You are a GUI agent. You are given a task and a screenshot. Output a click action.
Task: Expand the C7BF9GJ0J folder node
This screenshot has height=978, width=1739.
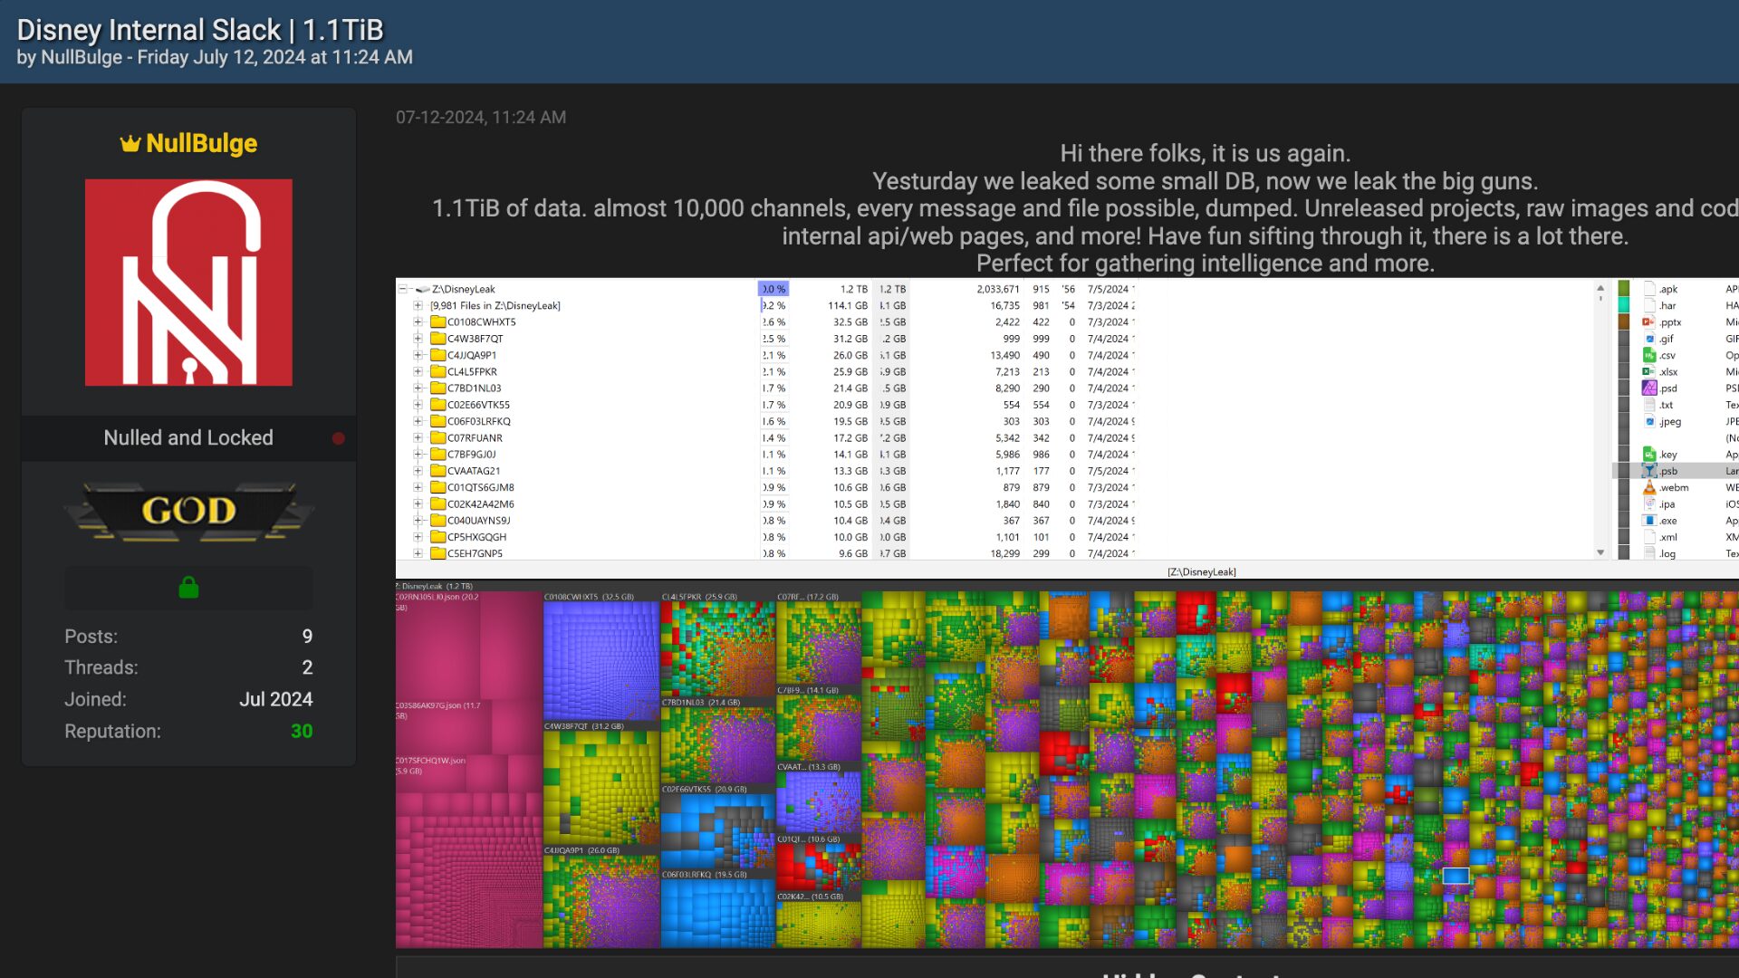point(418,455)
